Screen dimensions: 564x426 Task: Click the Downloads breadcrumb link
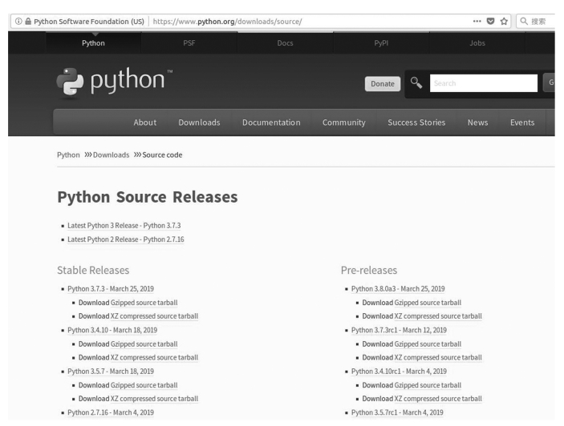coord(111,155)
